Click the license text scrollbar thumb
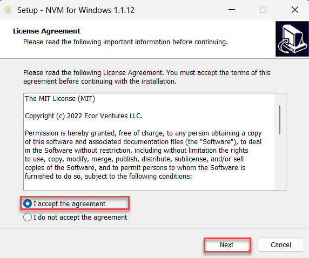Image resolution: width=309 pixels, height=258 pixels. tap(279, 120)
